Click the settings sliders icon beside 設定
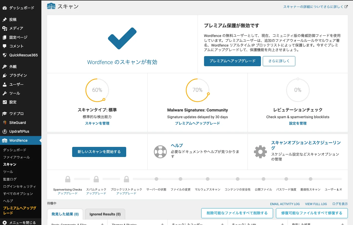 pyautogui.click(x=4, y=102)
